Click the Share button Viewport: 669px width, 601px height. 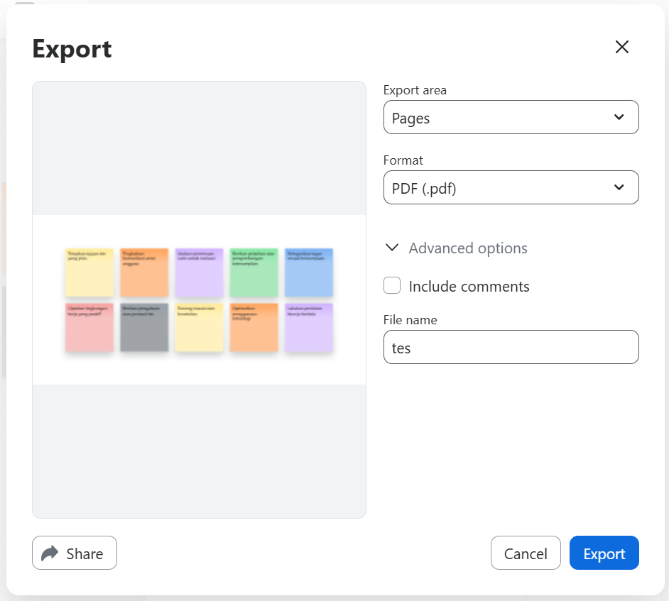coord(75,553)
